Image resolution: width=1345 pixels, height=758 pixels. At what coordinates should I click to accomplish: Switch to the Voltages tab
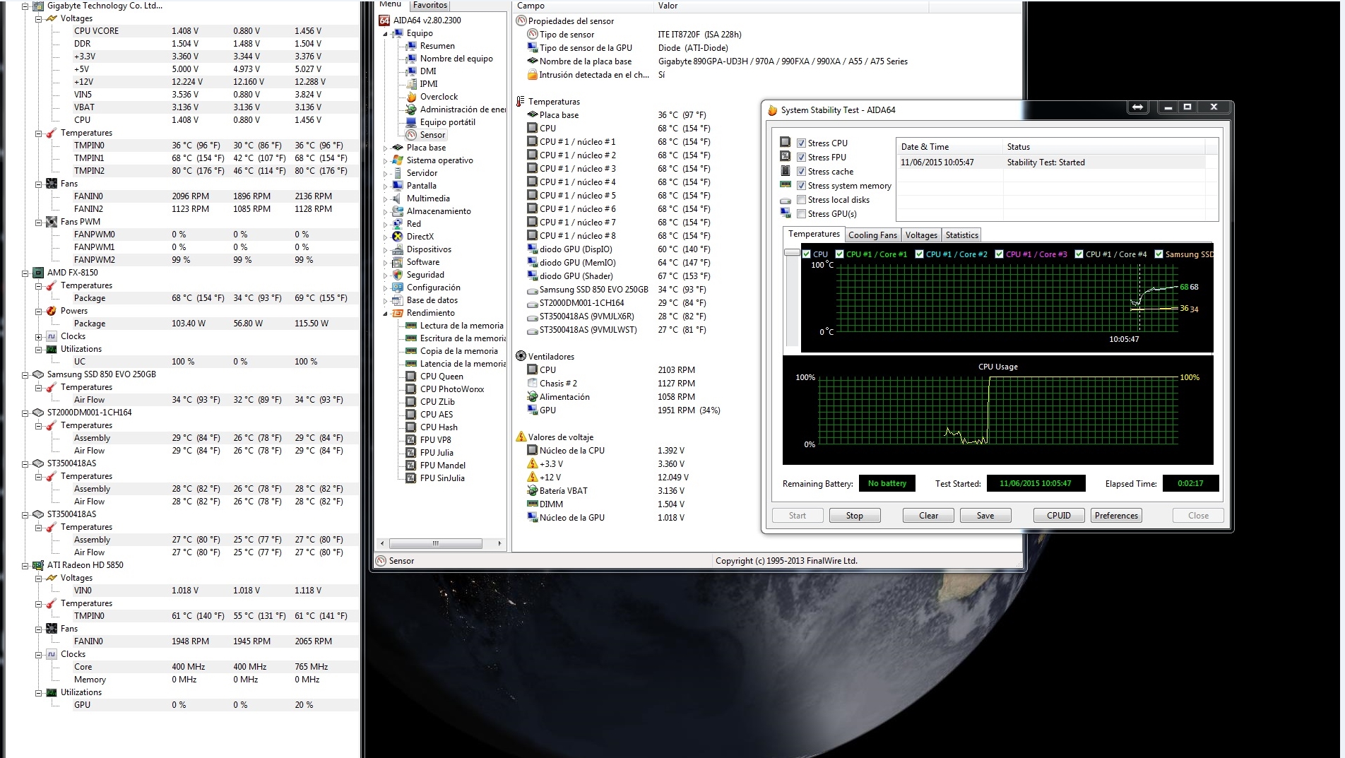point(921,235)
